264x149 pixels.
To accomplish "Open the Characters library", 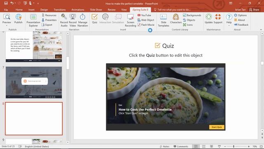I will [176, 19].
